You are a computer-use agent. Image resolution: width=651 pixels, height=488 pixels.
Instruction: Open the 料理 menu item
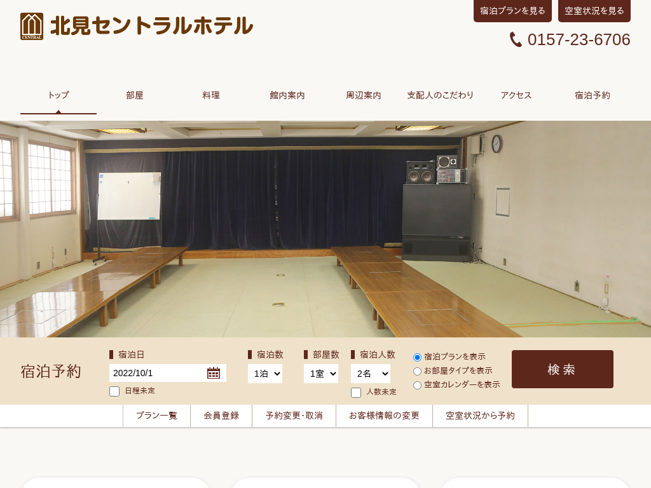point(211,95)
